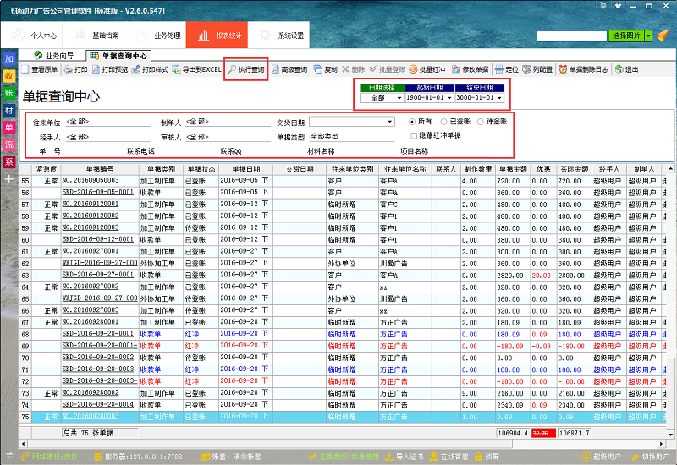Viewport: 677px width, 465px height.
Task: Select the 待登账 radio button
Action: point(479,122)
